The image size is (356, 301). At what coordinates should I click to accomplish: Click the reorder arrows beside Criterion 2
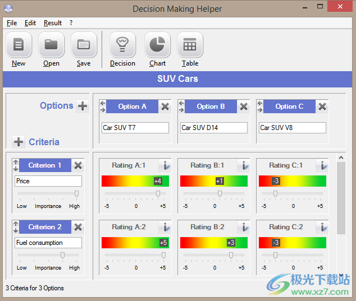click(x=16, y=227)
